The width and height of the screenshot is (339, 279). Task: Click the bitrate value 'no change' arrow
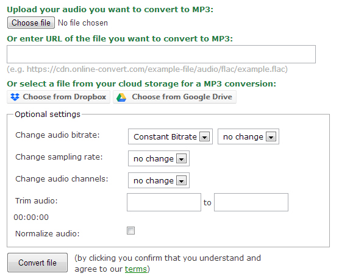271,136
